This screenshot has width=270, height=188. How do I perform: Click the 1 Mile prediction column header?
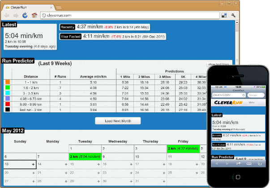point(125,77)
